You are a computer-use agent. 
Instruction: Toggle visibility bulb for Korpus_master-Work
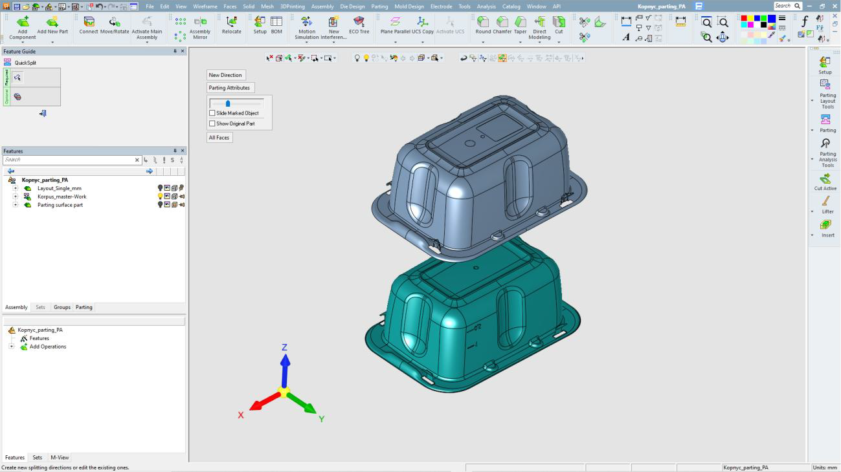click(161, 197)
